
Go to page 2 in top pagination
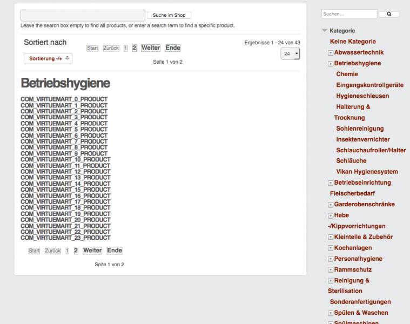134,48
